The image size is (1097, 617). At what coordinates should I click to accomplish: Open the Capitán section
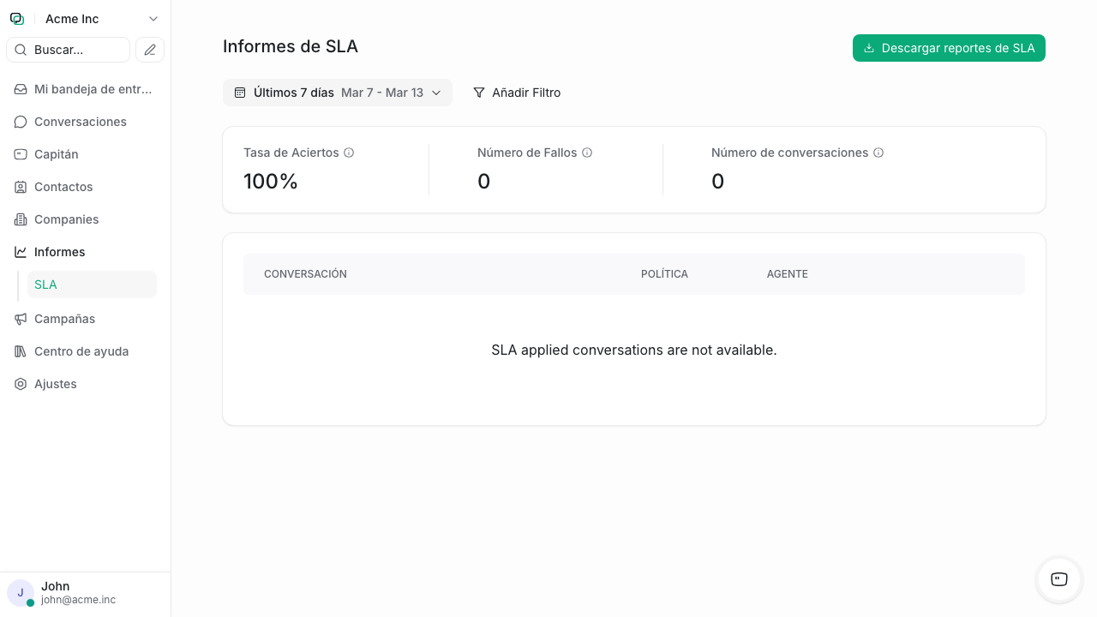(x=57, y=154)
